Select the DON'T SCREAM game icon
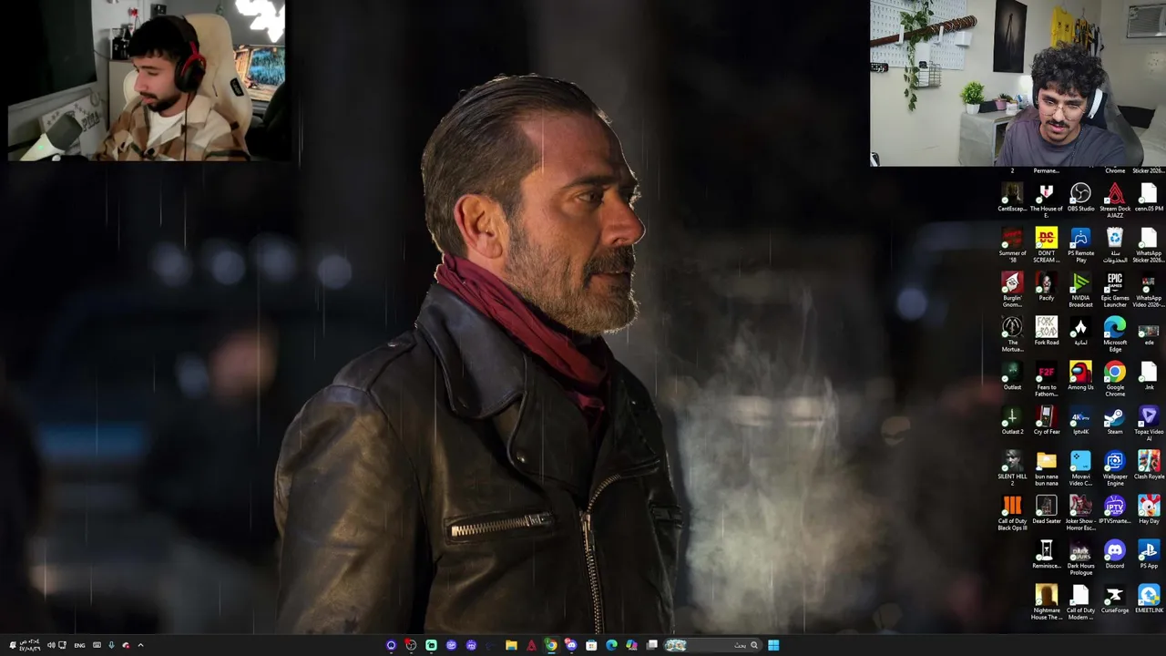Screen dimensions: 1166x656 click(x=1046, y=245)
